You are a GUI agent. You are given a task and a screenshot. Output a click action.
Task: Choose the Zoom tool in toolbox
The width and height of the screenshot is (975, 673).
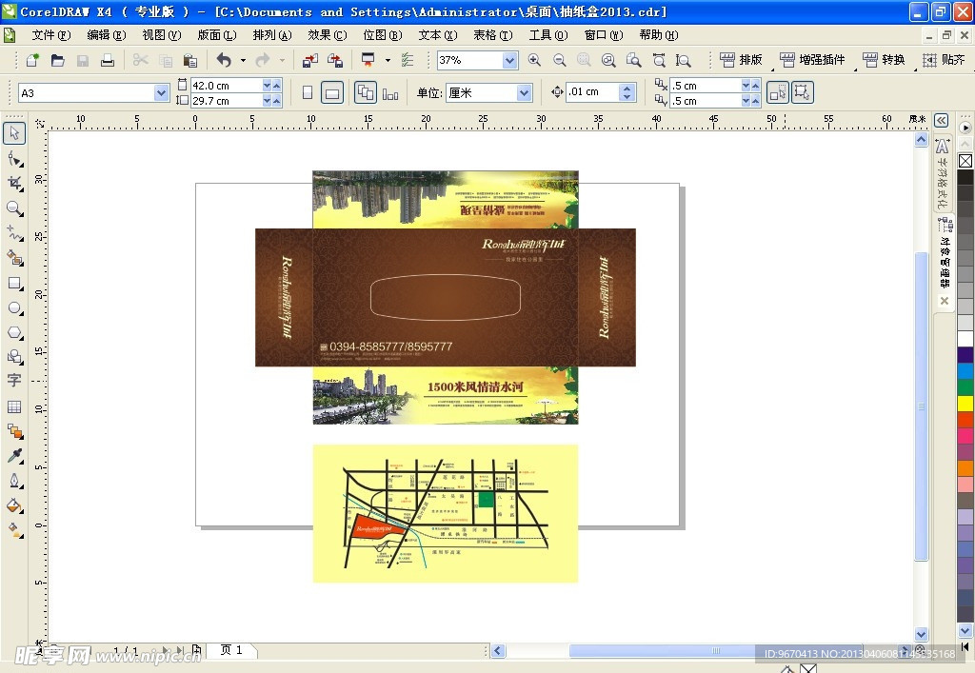click(14, 208)
